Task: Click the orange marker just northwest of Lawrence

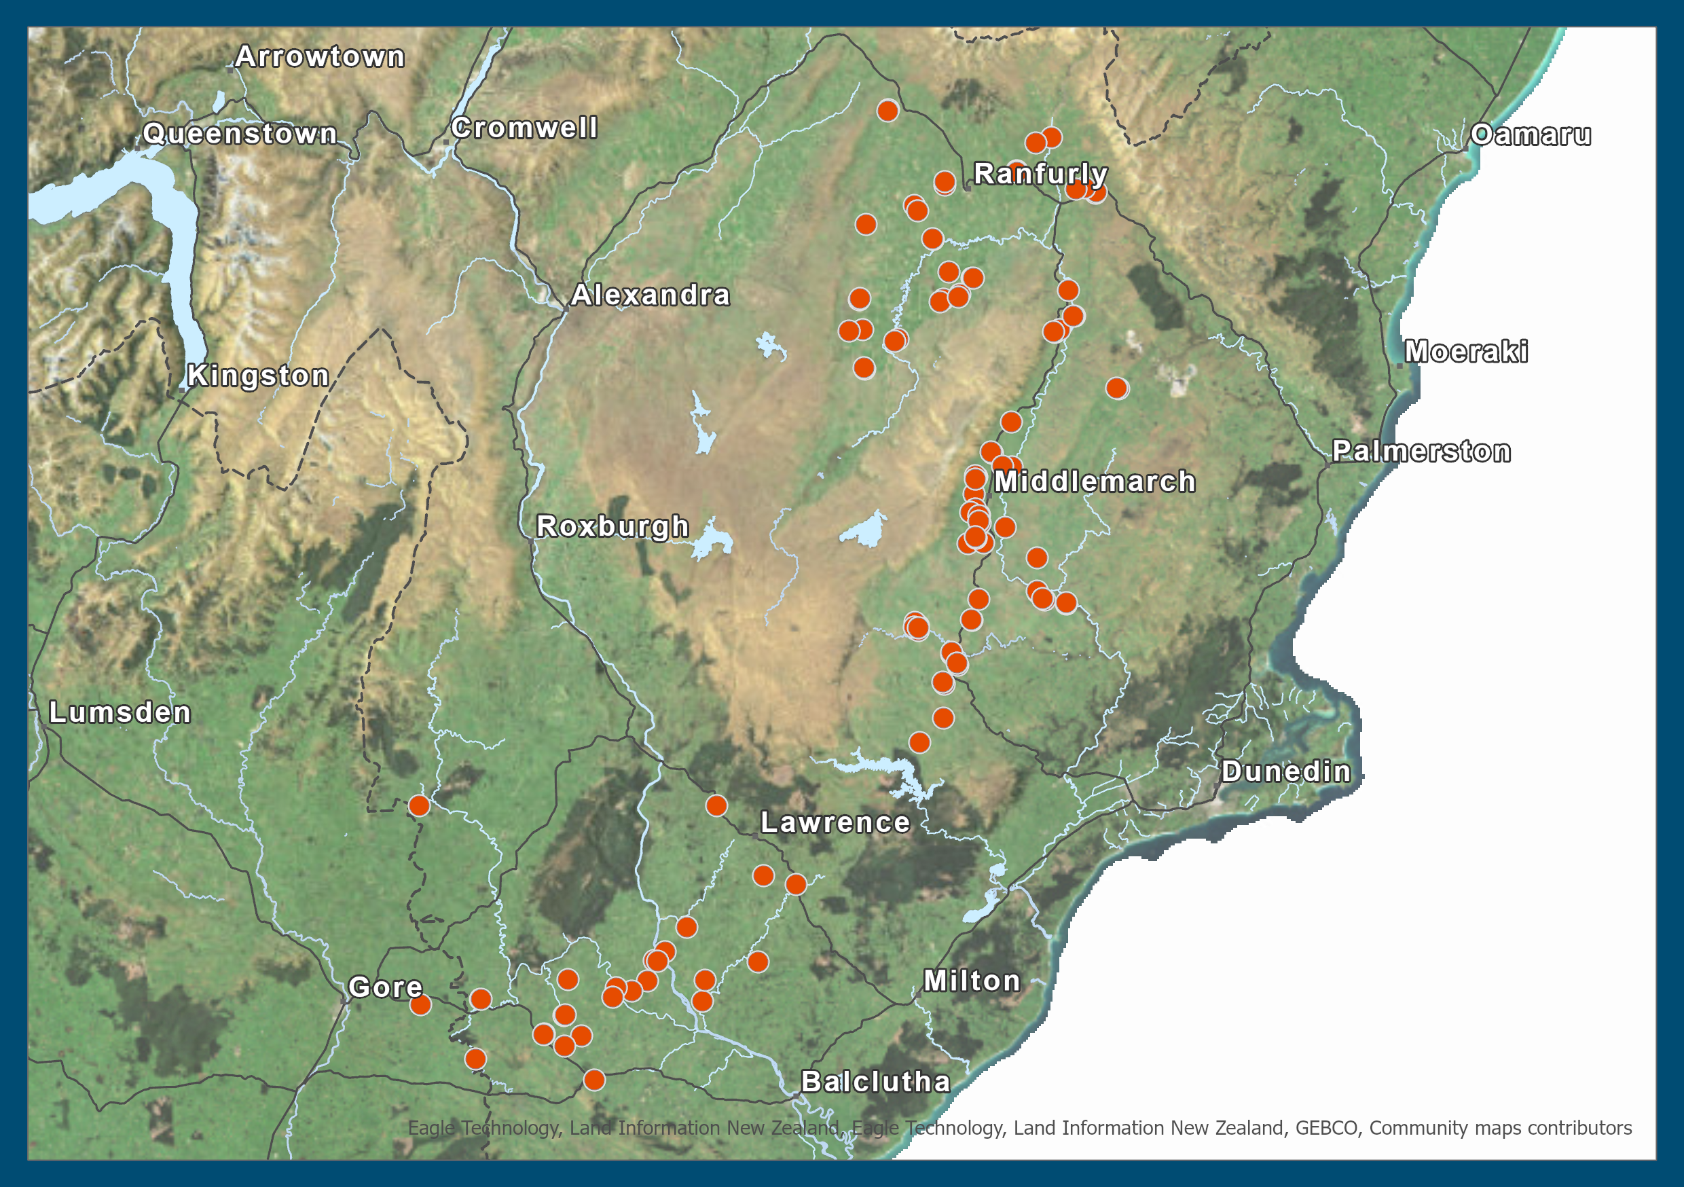Action: (x=716, y=806)
